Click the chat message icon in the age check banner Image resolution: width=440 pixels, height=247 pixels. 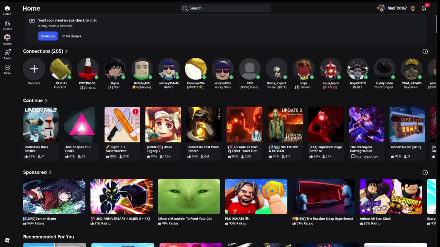tap(32, 21)
